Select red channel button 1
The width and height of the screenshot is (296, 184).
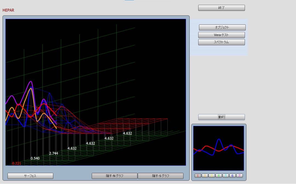click(198, 176)
